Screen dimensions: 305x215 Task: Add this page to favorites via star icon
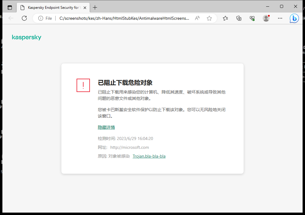coord(209,18)
